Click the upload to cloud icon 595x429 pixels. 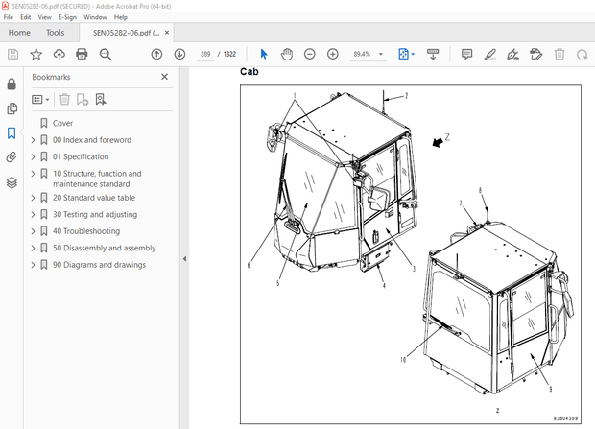pyautogui.click(x=59, y=55)
